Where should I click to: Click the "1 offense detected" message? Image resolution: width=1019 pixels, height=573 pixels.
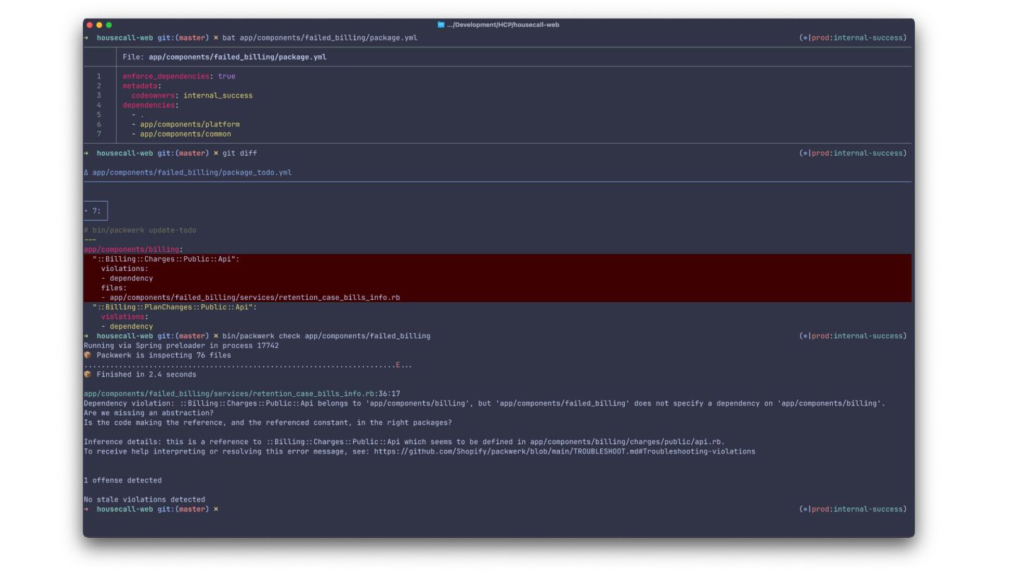point(122,480)
